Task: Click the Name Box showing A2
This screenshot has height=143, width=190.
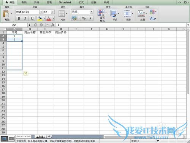Action: (x=14, y=25)
